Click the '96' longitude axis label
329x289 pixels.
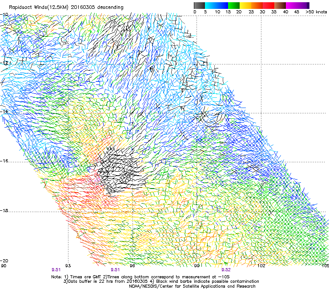click(132, 266)
